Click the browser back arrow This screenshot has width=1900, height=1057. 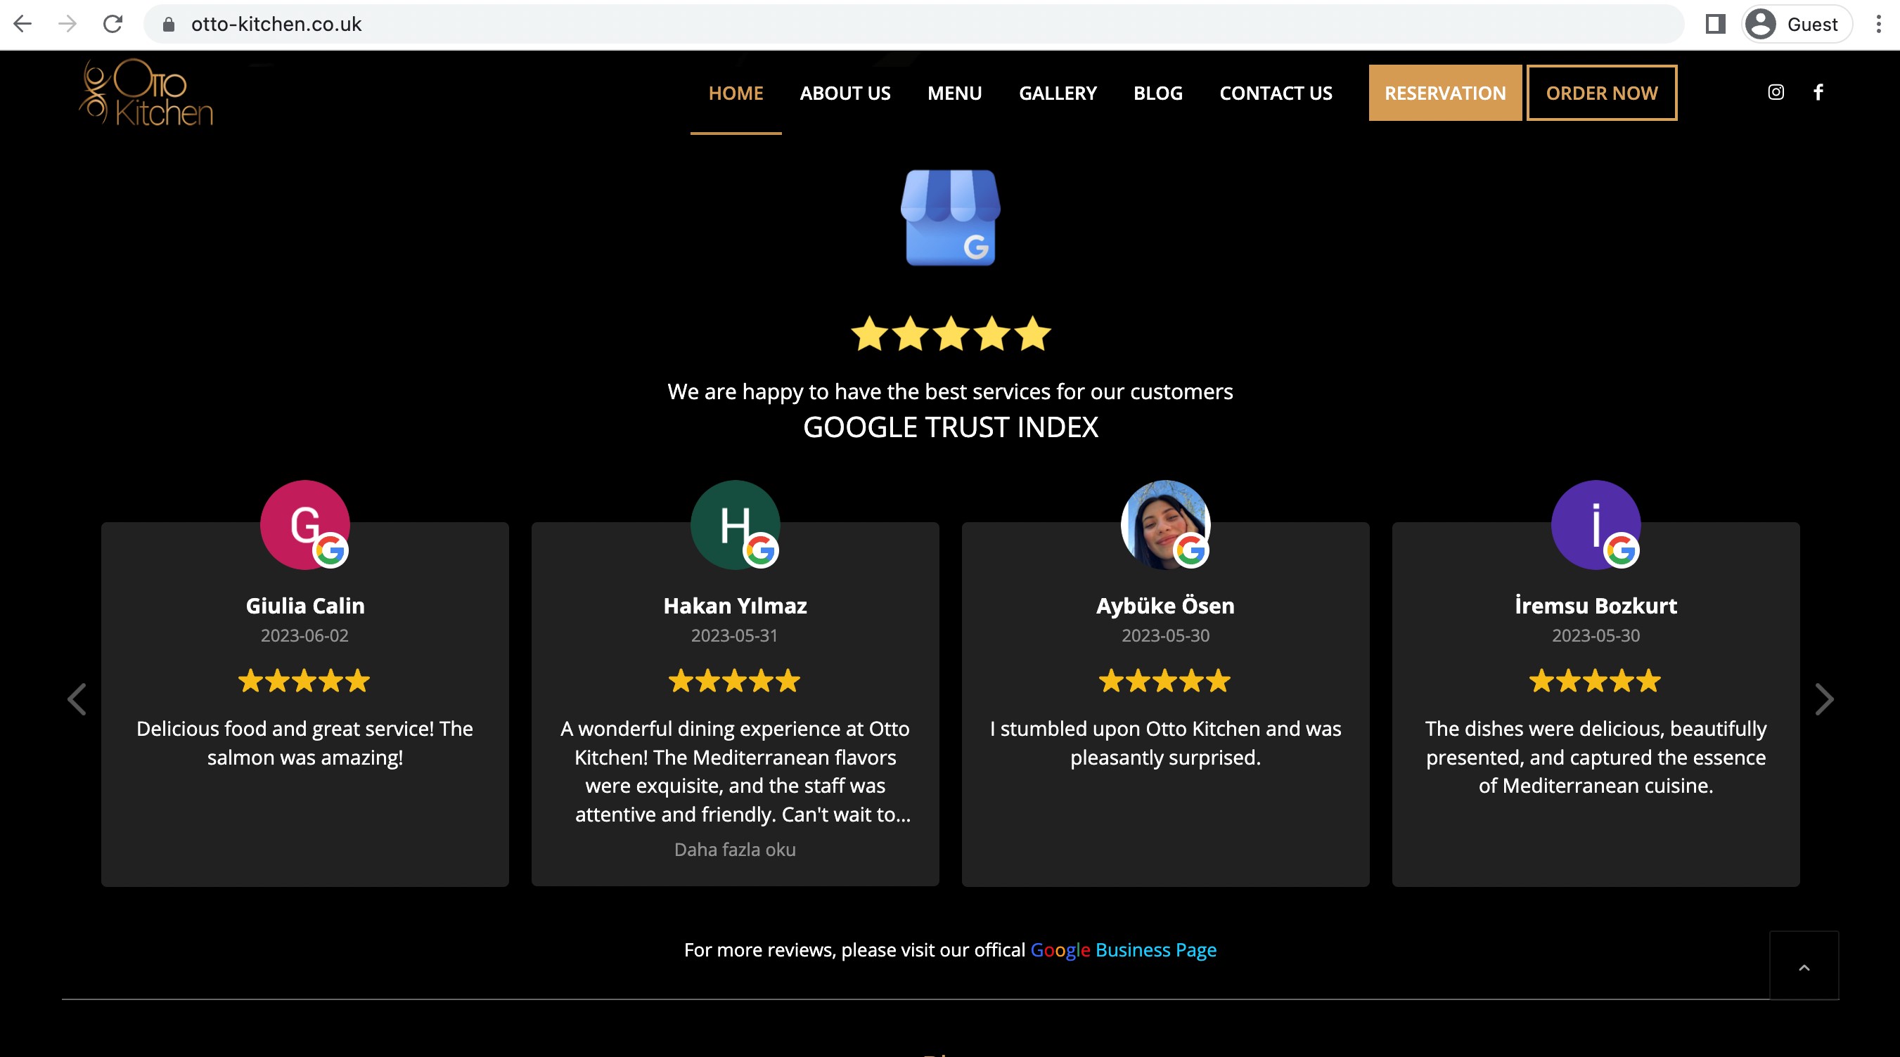click(x=23, y=25)
